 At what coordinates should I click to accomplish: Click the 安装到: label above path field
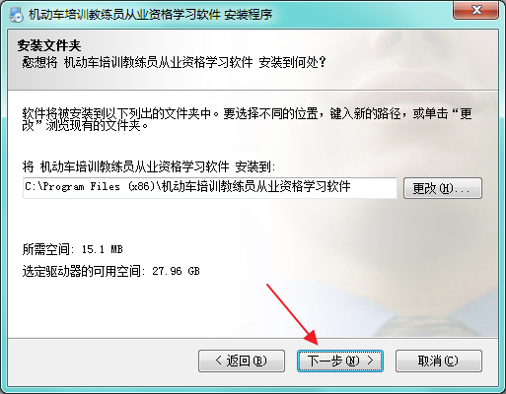tap(254, 166)
